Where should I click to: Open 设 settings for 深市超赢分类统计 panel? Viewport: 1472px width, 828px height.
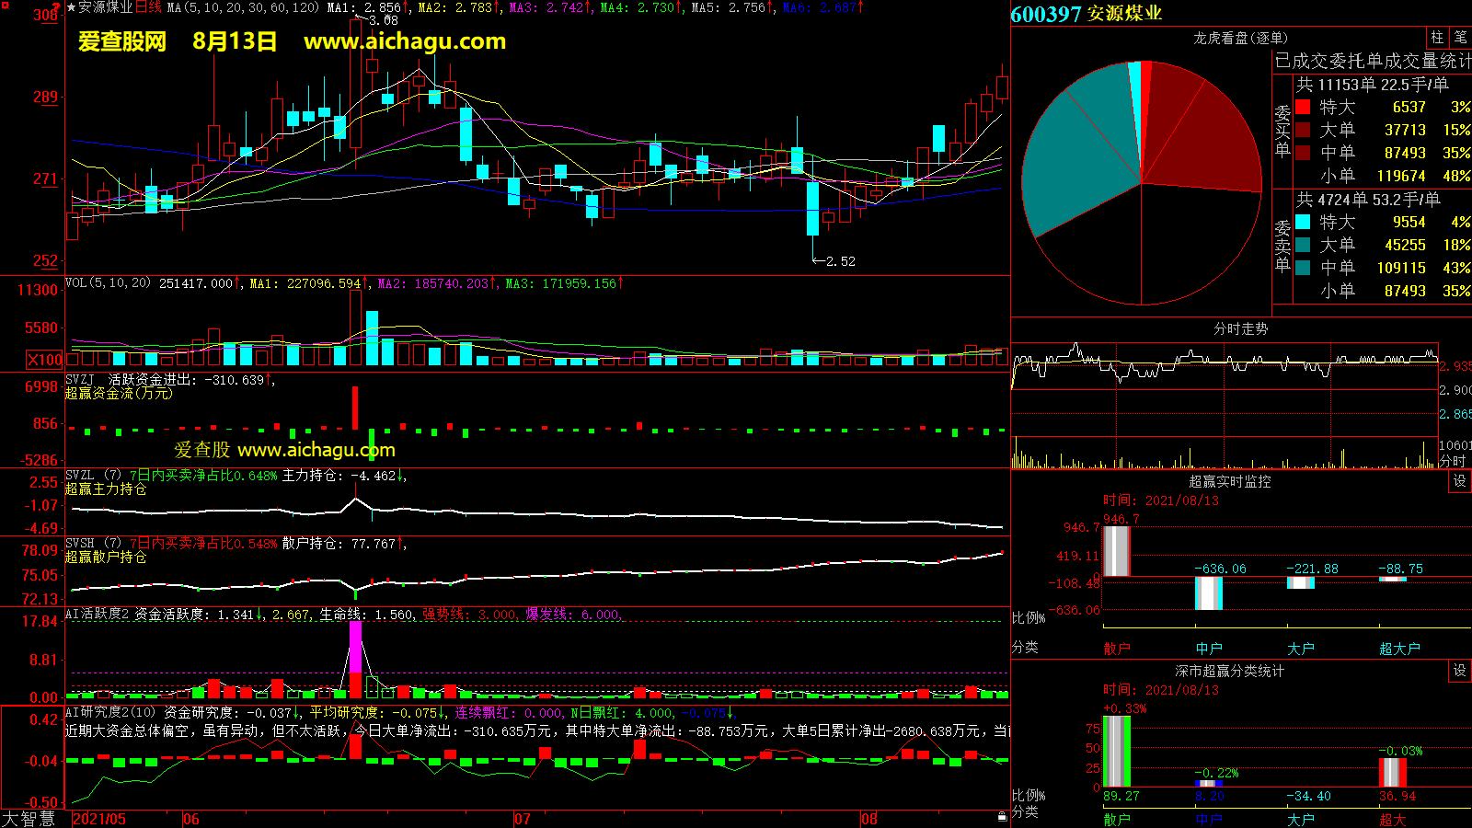1460,671
